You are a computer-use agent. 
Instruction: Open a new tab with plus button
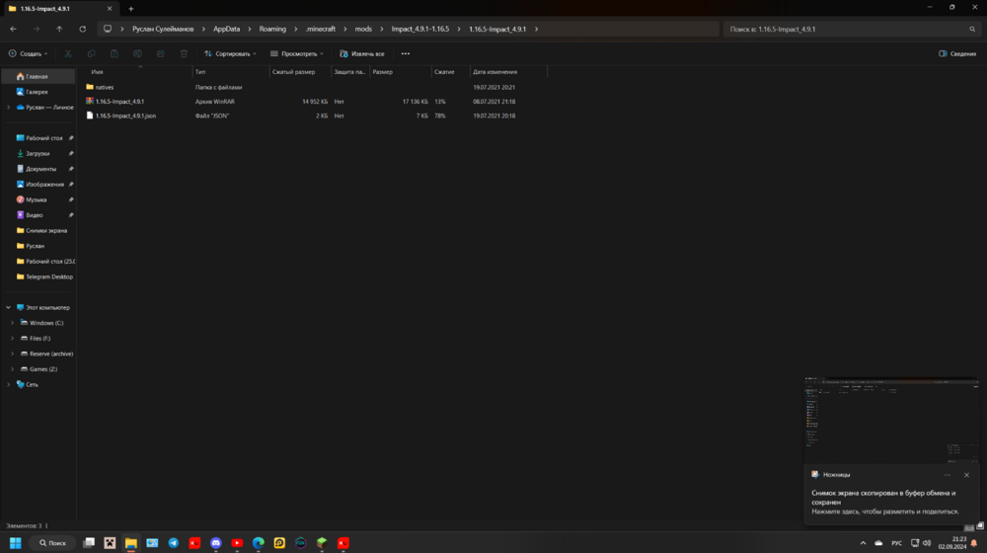(131, 9)
